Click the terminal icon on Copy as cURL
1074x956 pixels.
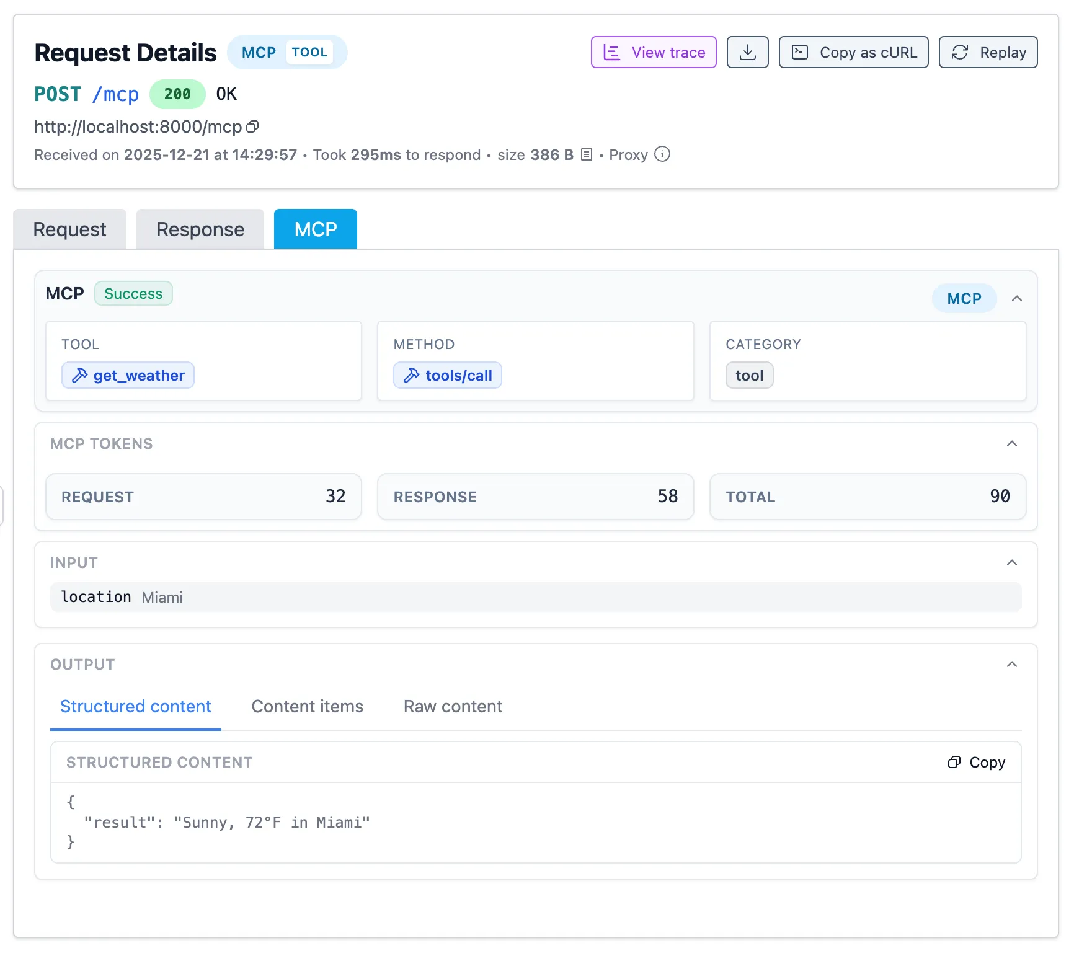pyautogui.click(x=801, y=52)
